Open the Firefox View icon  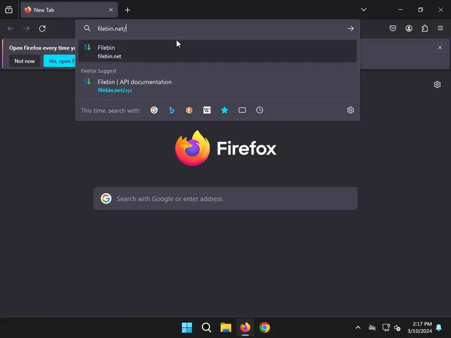click(9, 10)
